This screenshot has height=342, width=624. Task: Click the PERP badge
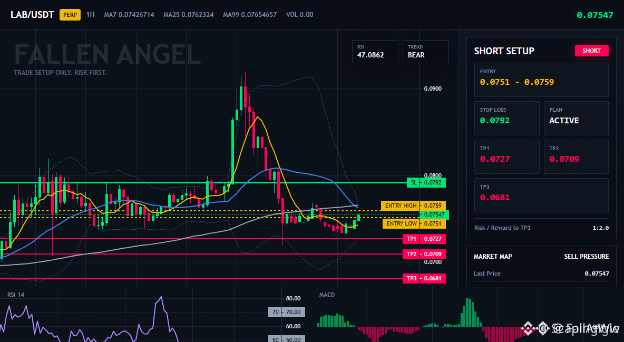tap(70, 15)
